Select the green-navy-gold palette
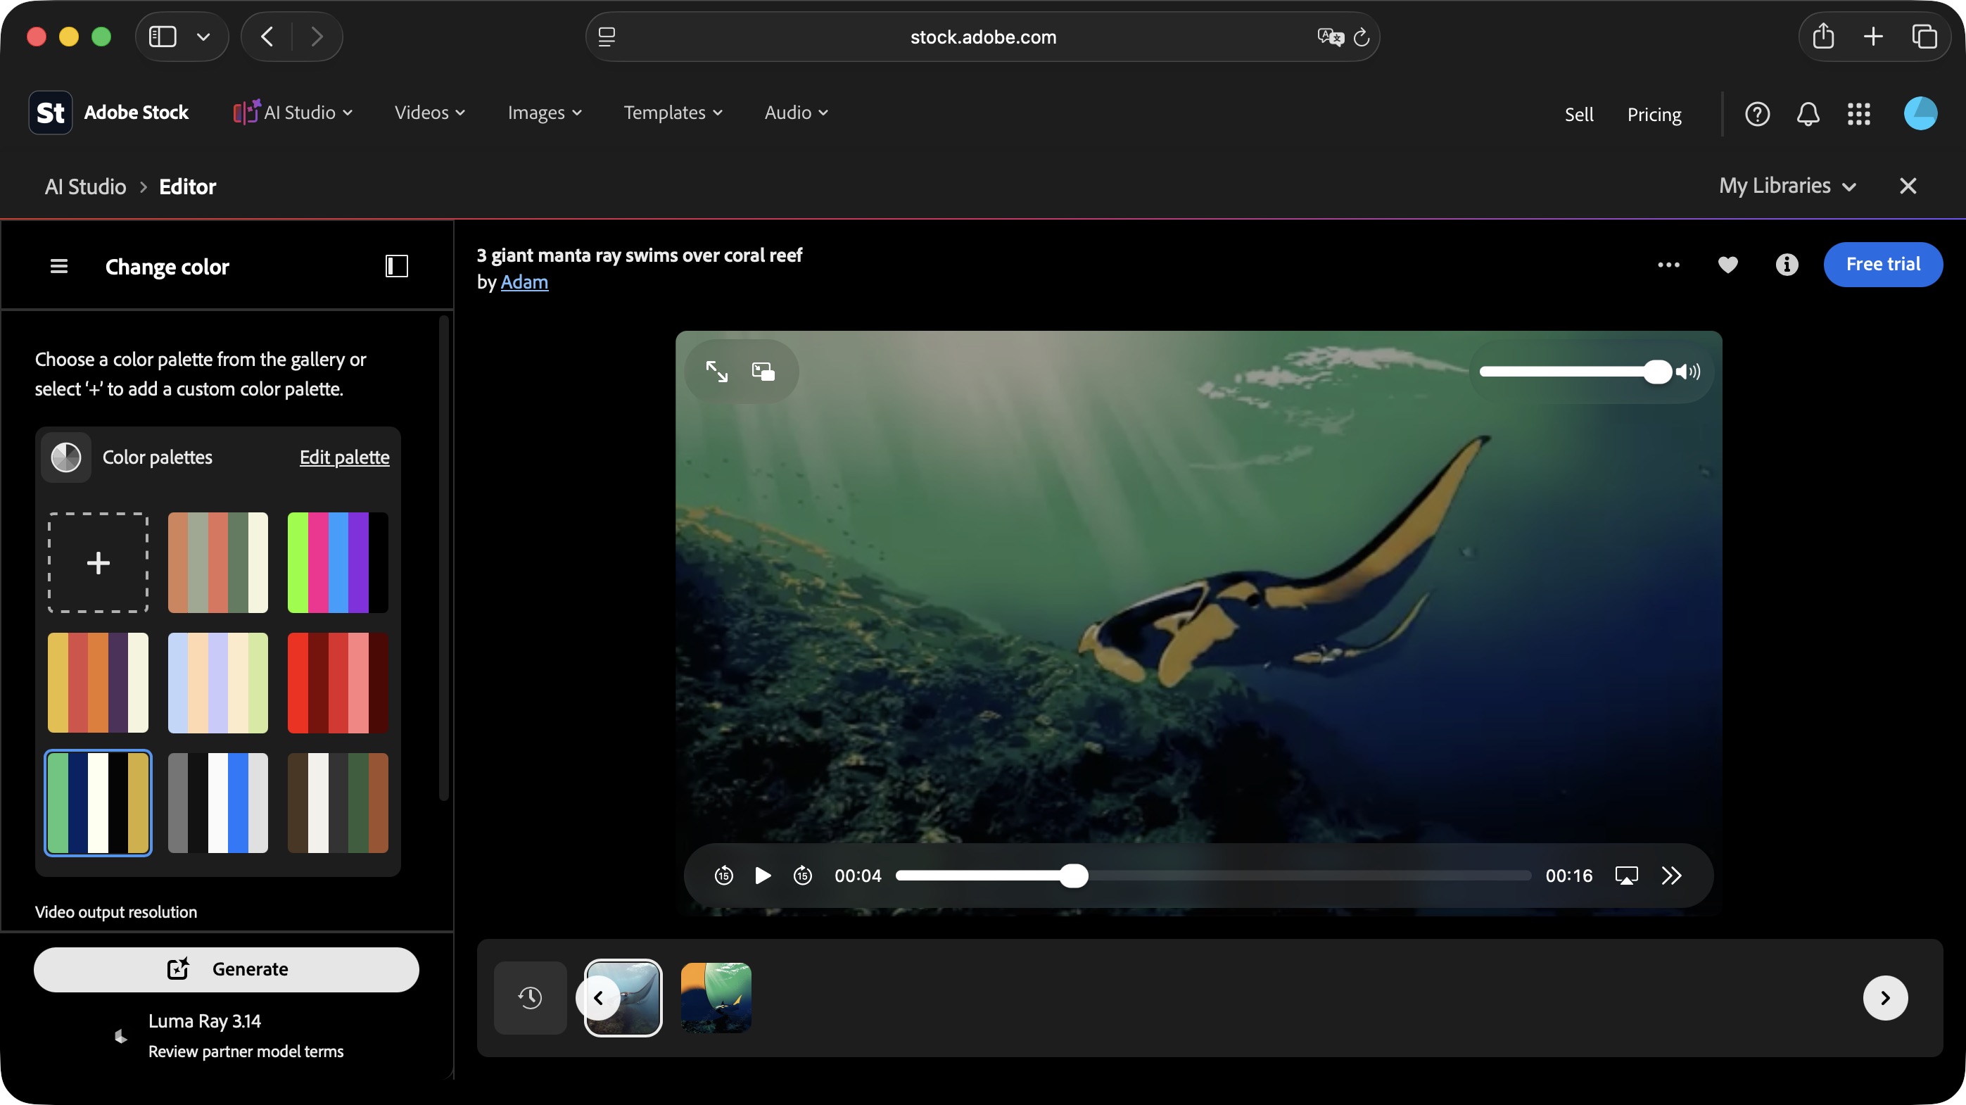Viewport: 1966px width, 1105px height. coord(99,803)
